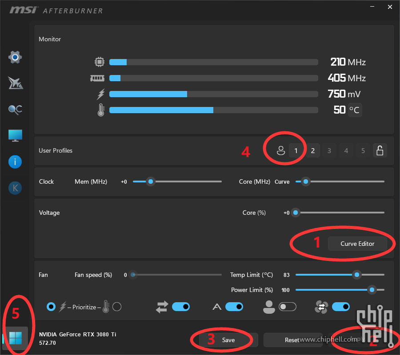
Task: Click the 50 temperature reading
Action: pos(340,110)
